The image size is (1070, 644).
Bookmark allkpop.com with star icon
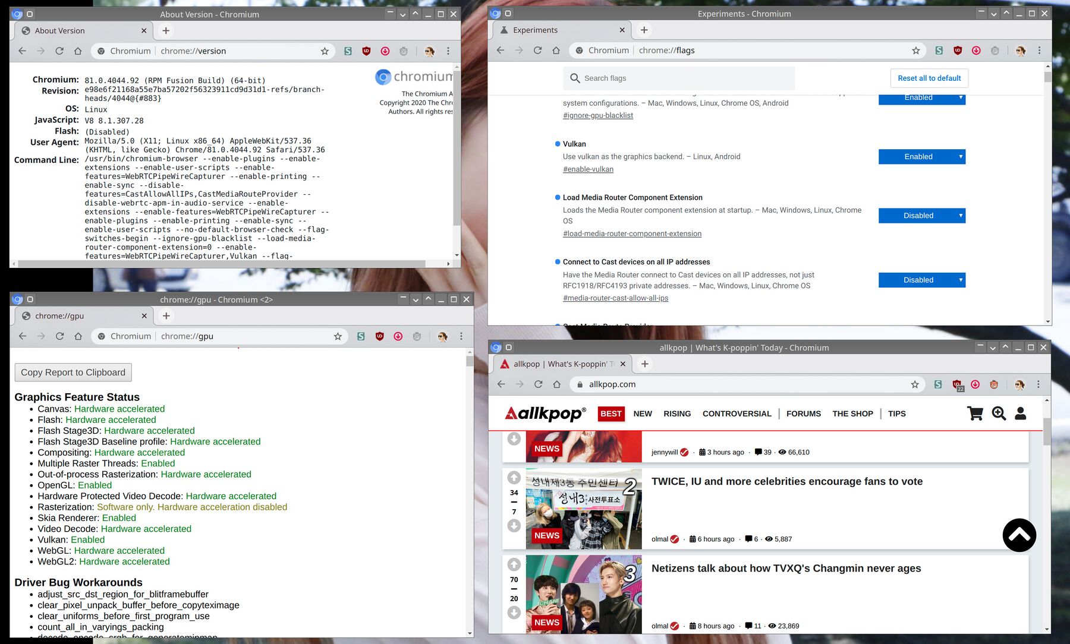tap(915, 384)
